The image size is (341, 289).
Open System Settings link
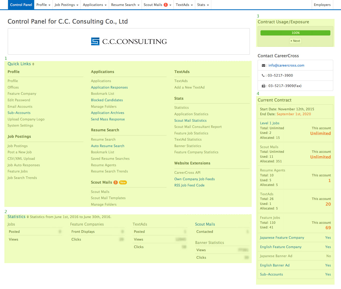coord(20,126)
